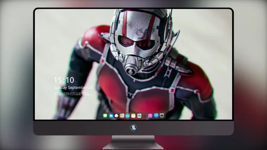The width and height of the screenshot is (267, 150).
Task: Click the 15:10 clock widget
Action: 64,80
